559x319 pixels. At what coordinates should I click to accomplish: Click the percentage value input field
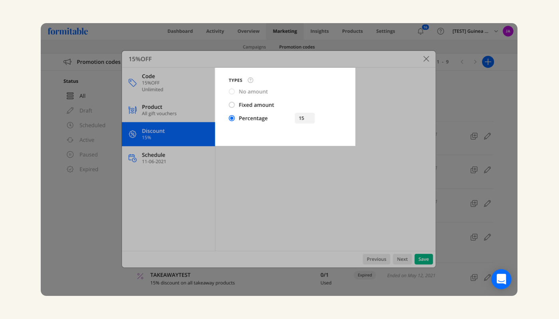click(x=305, y=118)
